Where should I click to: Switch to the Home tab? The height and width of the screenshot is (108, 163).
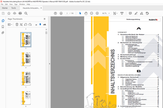[5, 8]
